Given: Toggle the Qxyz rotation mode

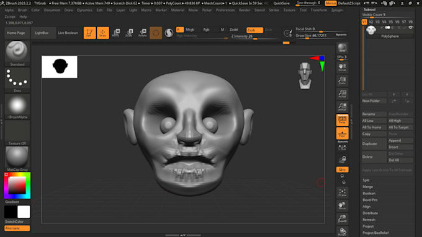Looking at the screenshot, I should click(342, 170).
